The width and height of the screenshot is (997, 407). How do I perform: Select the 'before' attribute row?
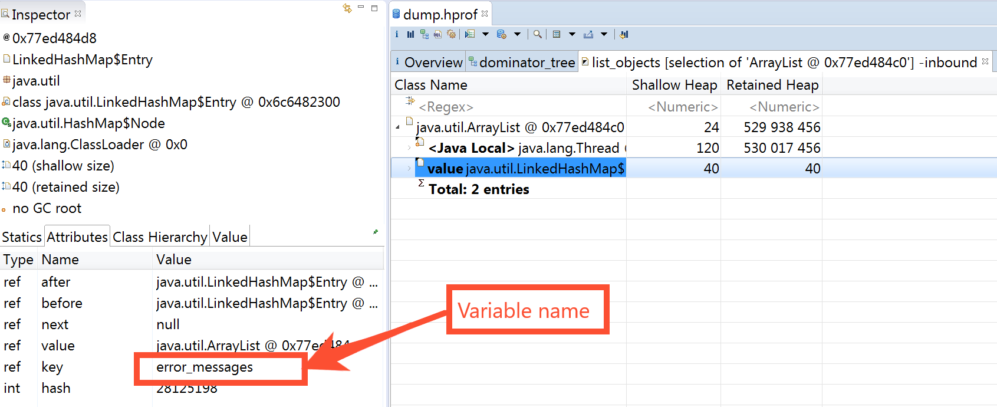192,303
